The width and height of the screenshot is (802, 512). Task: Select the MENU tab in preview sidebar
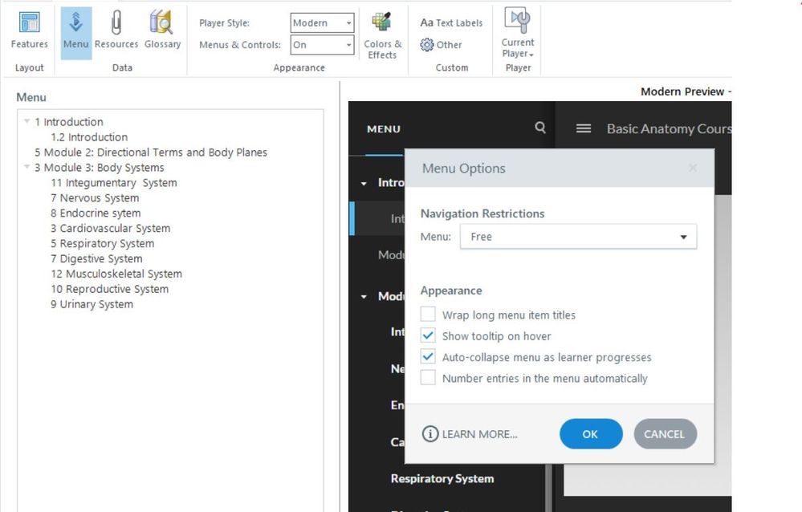point(384,129)
